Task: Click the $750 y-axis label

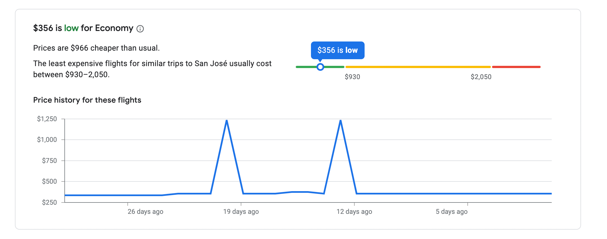Action: 49,161
